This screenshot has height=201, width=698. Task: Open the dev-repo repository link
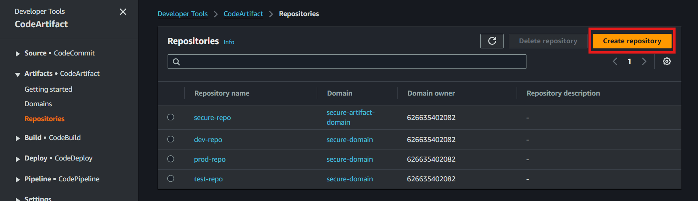[208, 140]
